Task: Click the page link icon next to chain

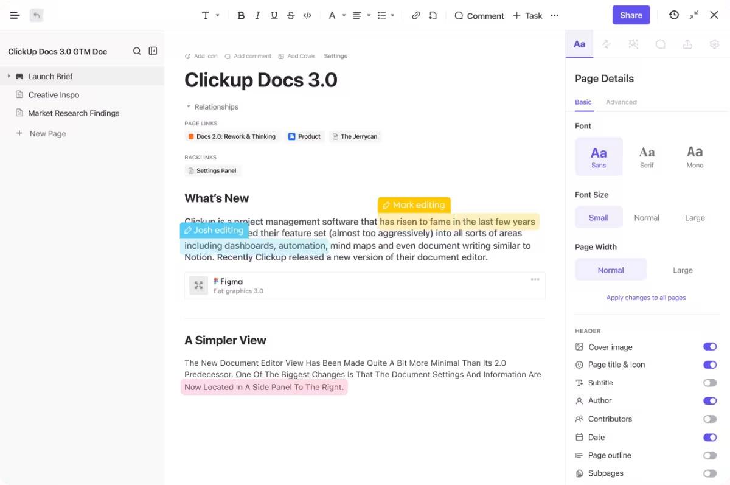Action: tap(433, 15)
